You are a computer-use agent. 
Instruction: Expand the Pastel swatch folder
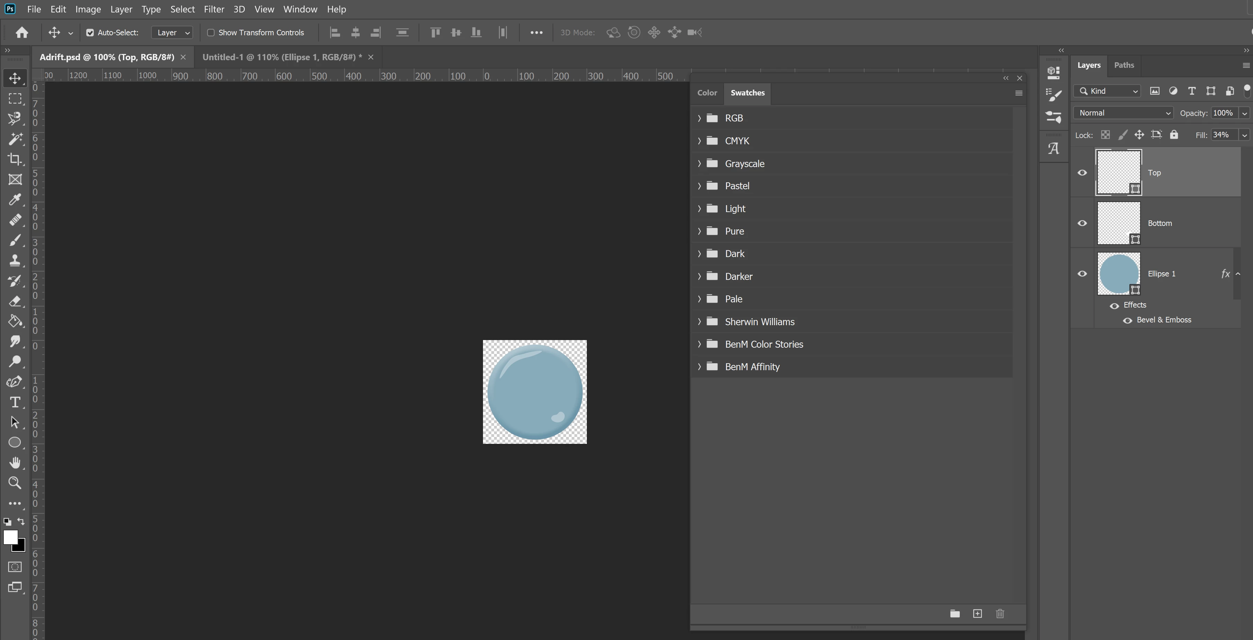[x=699, y=186]
